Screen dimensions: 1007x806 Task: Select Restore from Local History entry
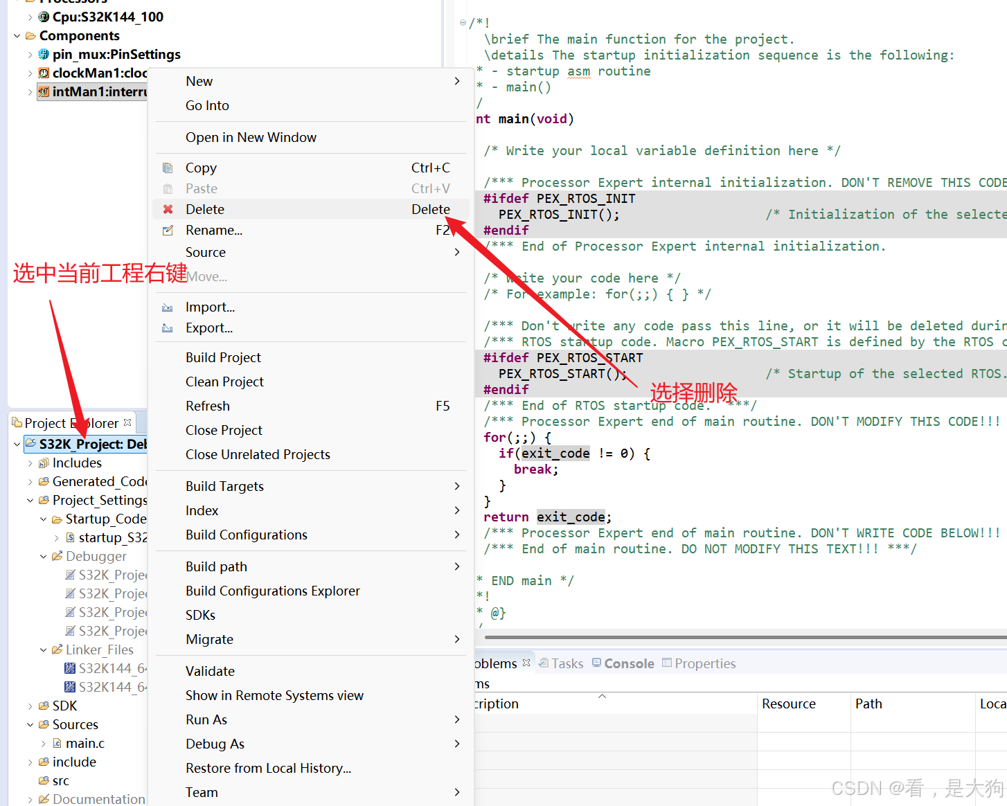pos(311,768)
